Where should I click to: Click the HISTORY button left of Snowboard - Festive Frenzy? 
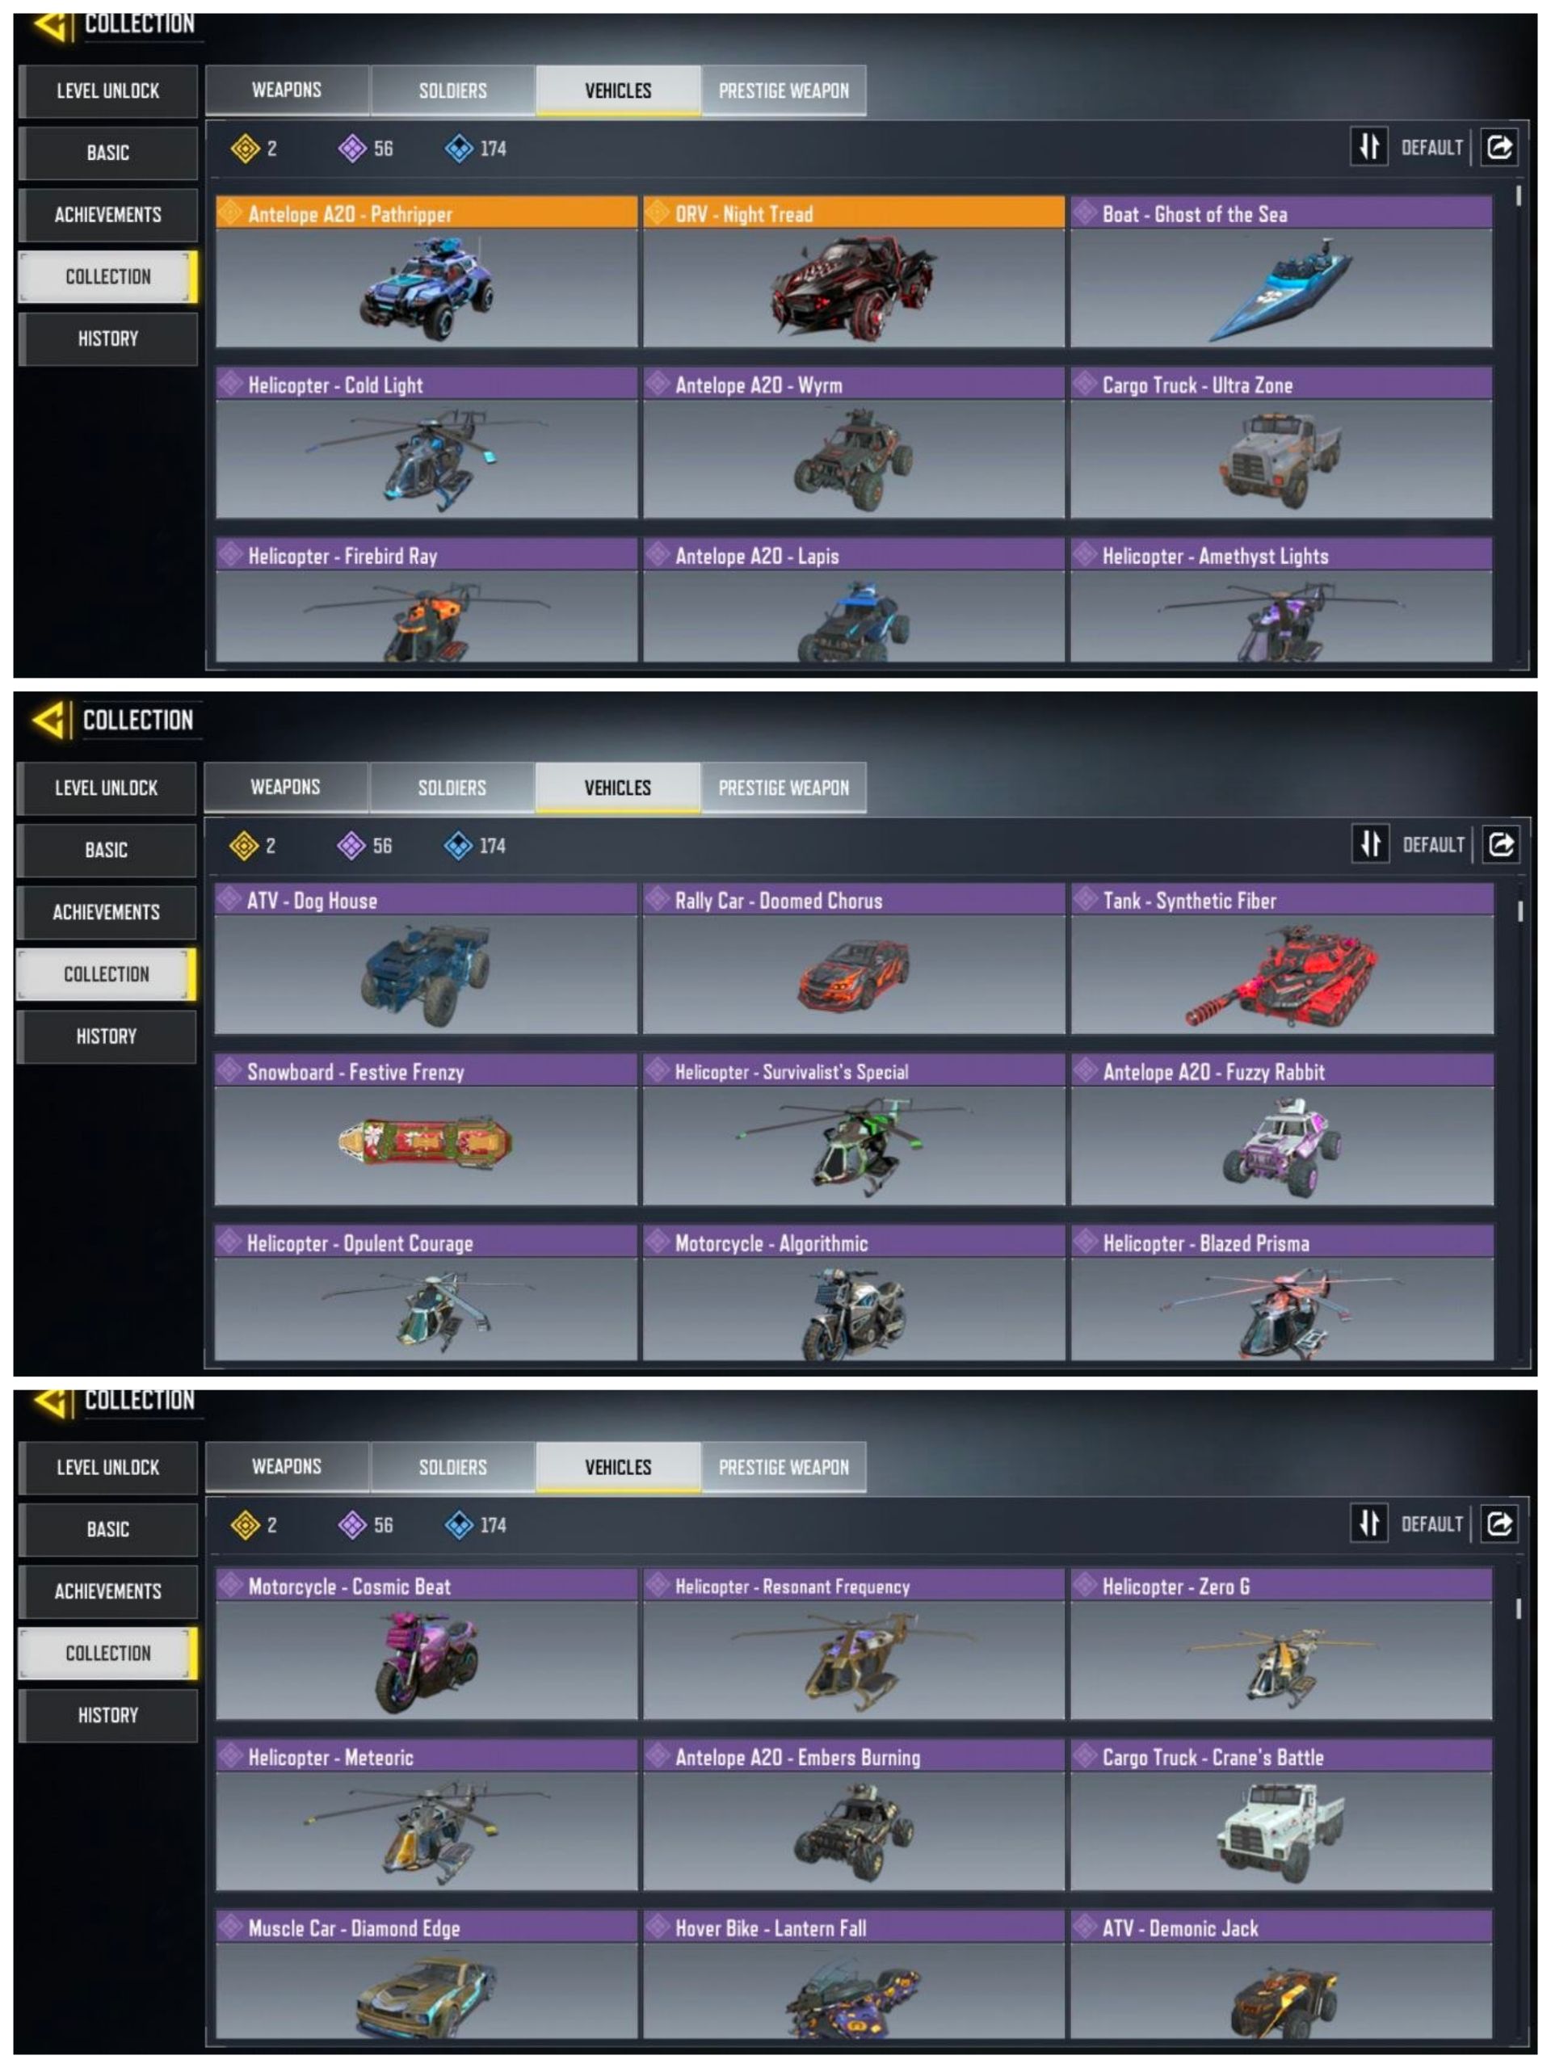(x=107, y=1036)
